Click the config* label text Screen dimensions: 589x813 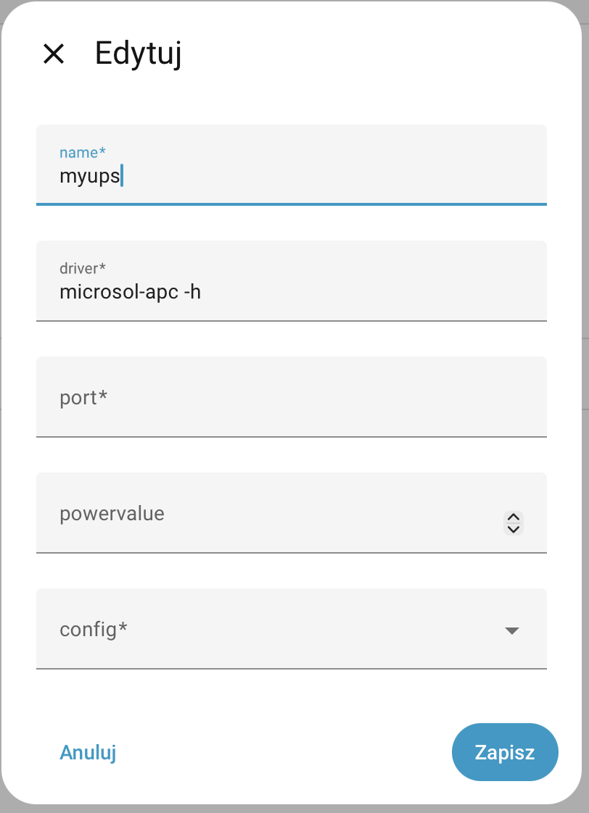tap(94, 629)
